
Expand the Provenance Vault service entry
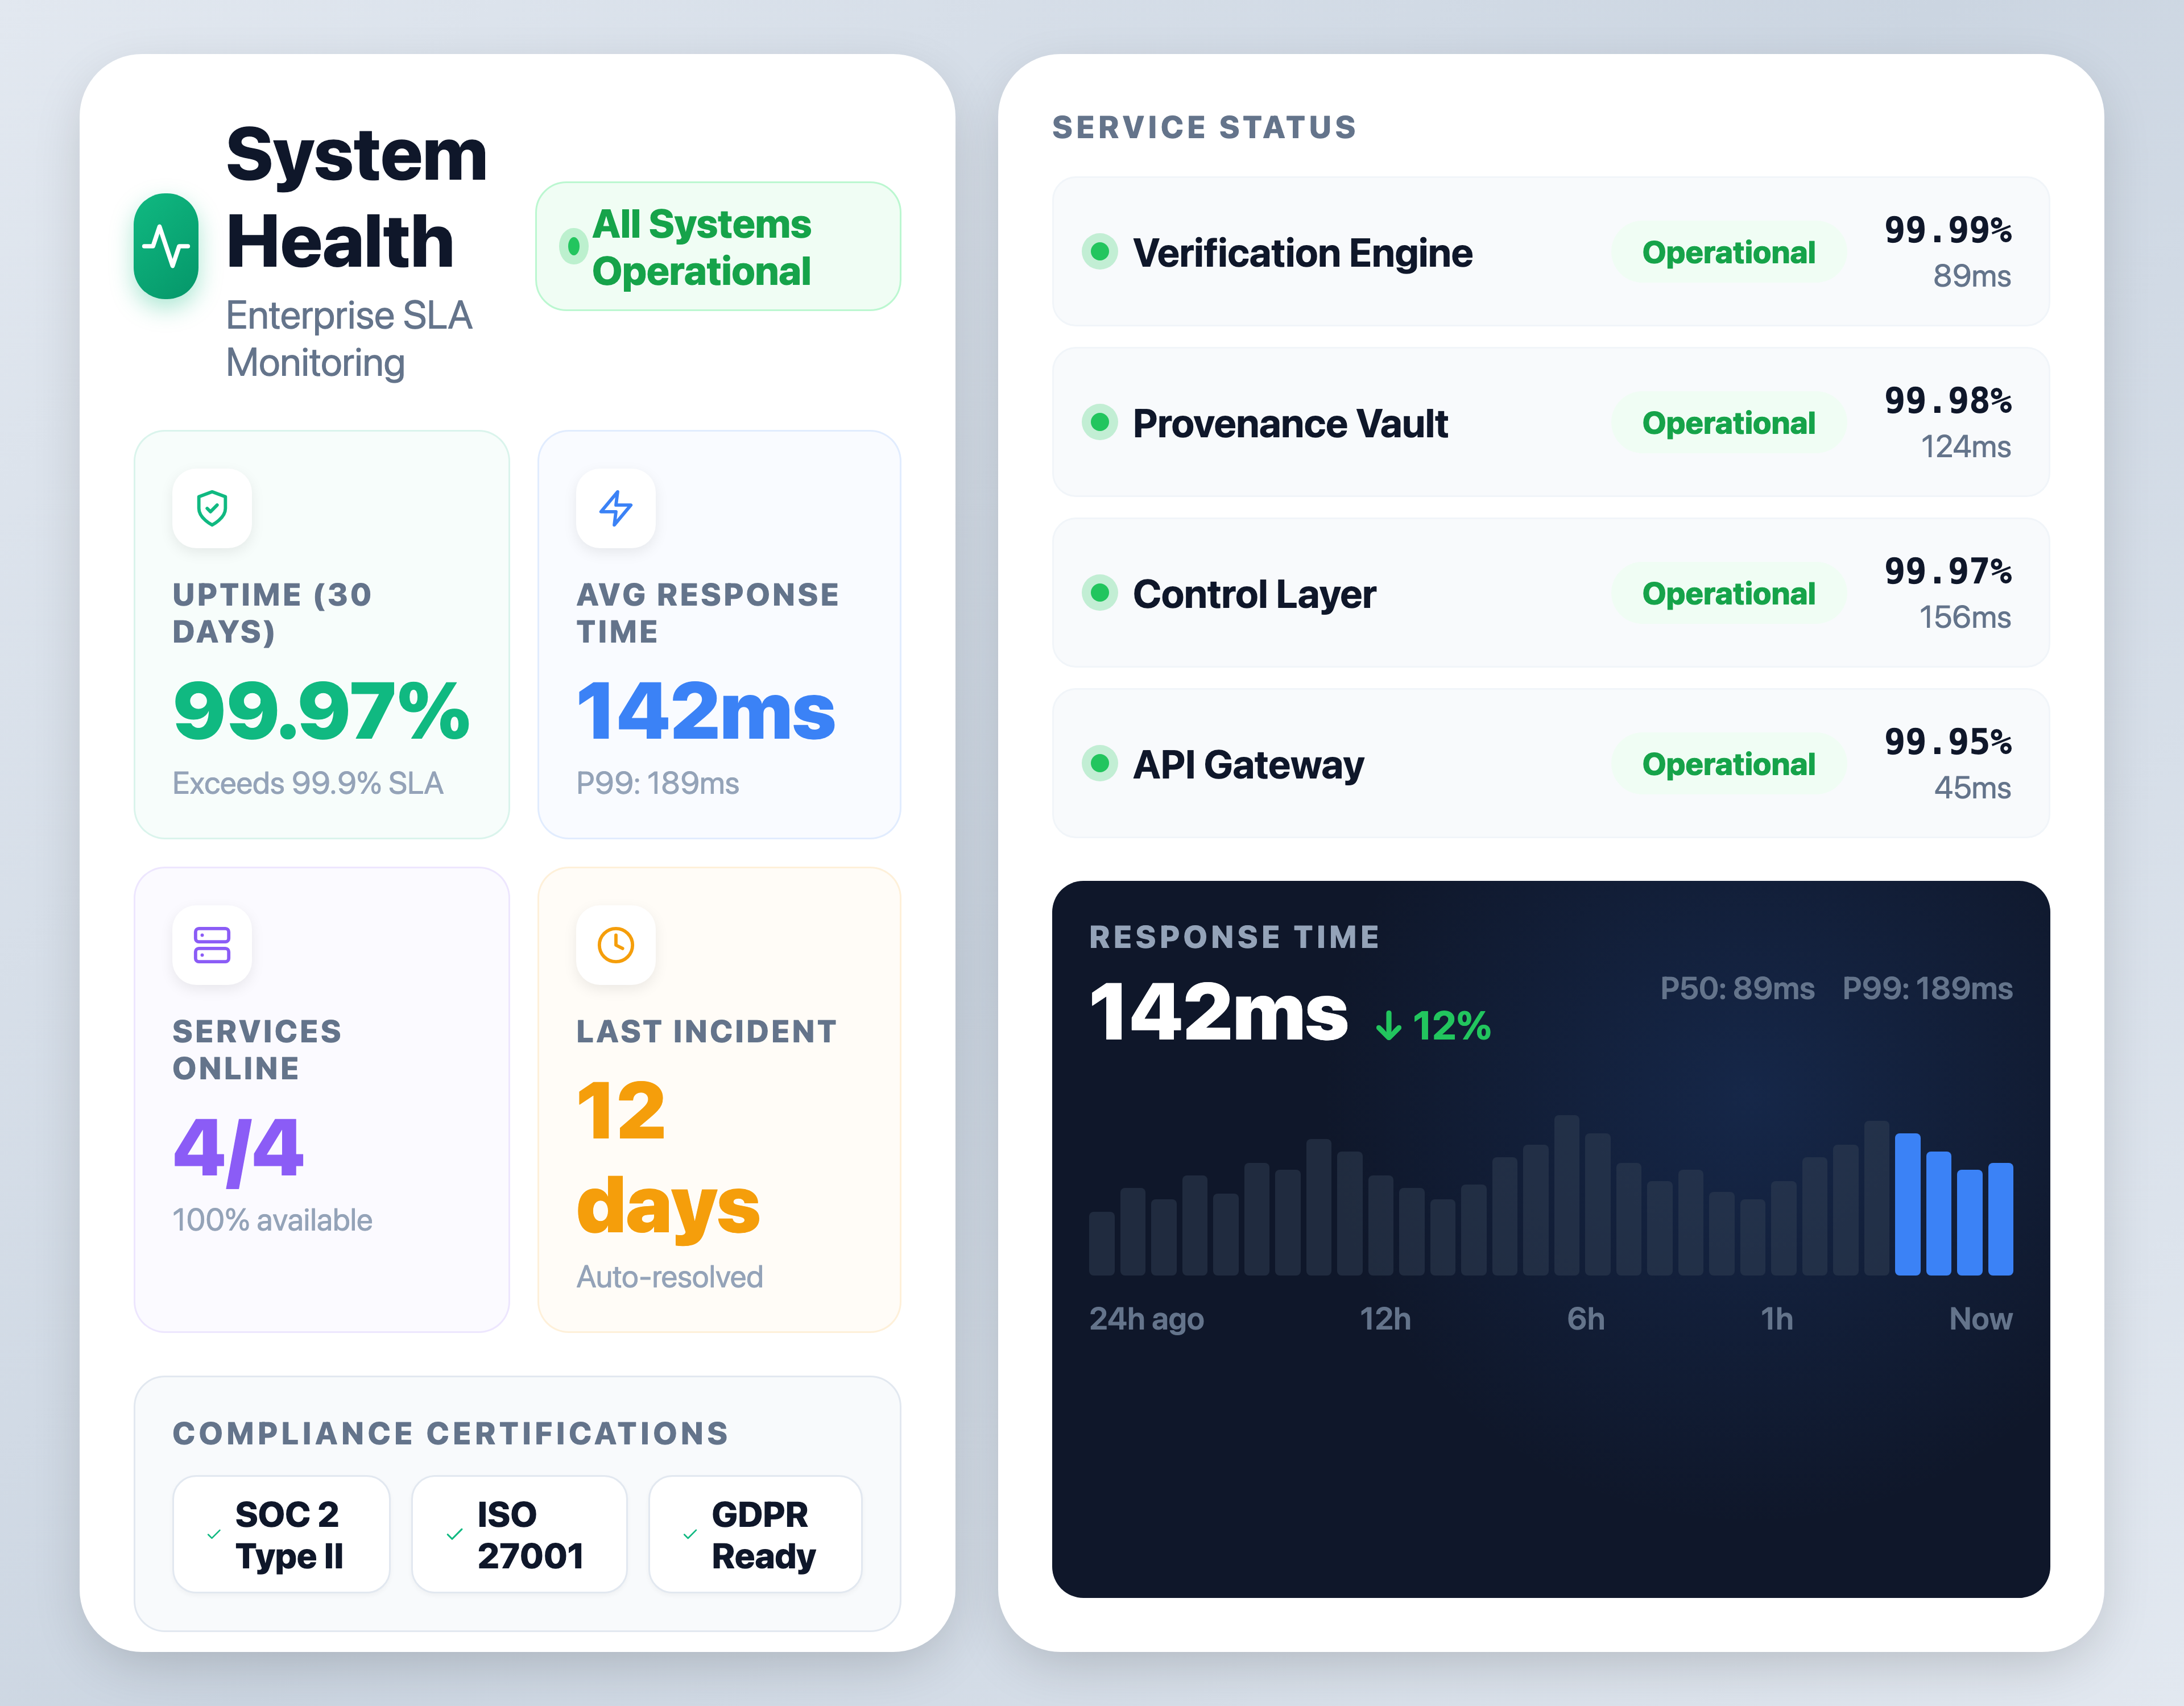(x=1550, y=423)
